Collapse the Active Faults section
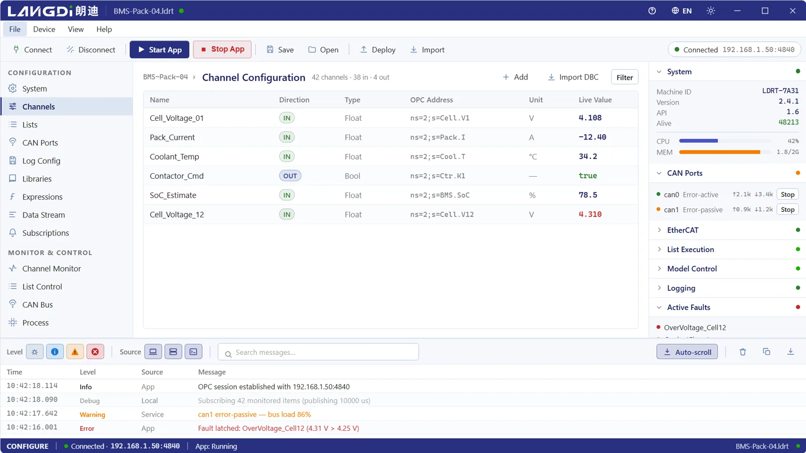The height and width of the screenshot is (453, 806). pos(727,308)
